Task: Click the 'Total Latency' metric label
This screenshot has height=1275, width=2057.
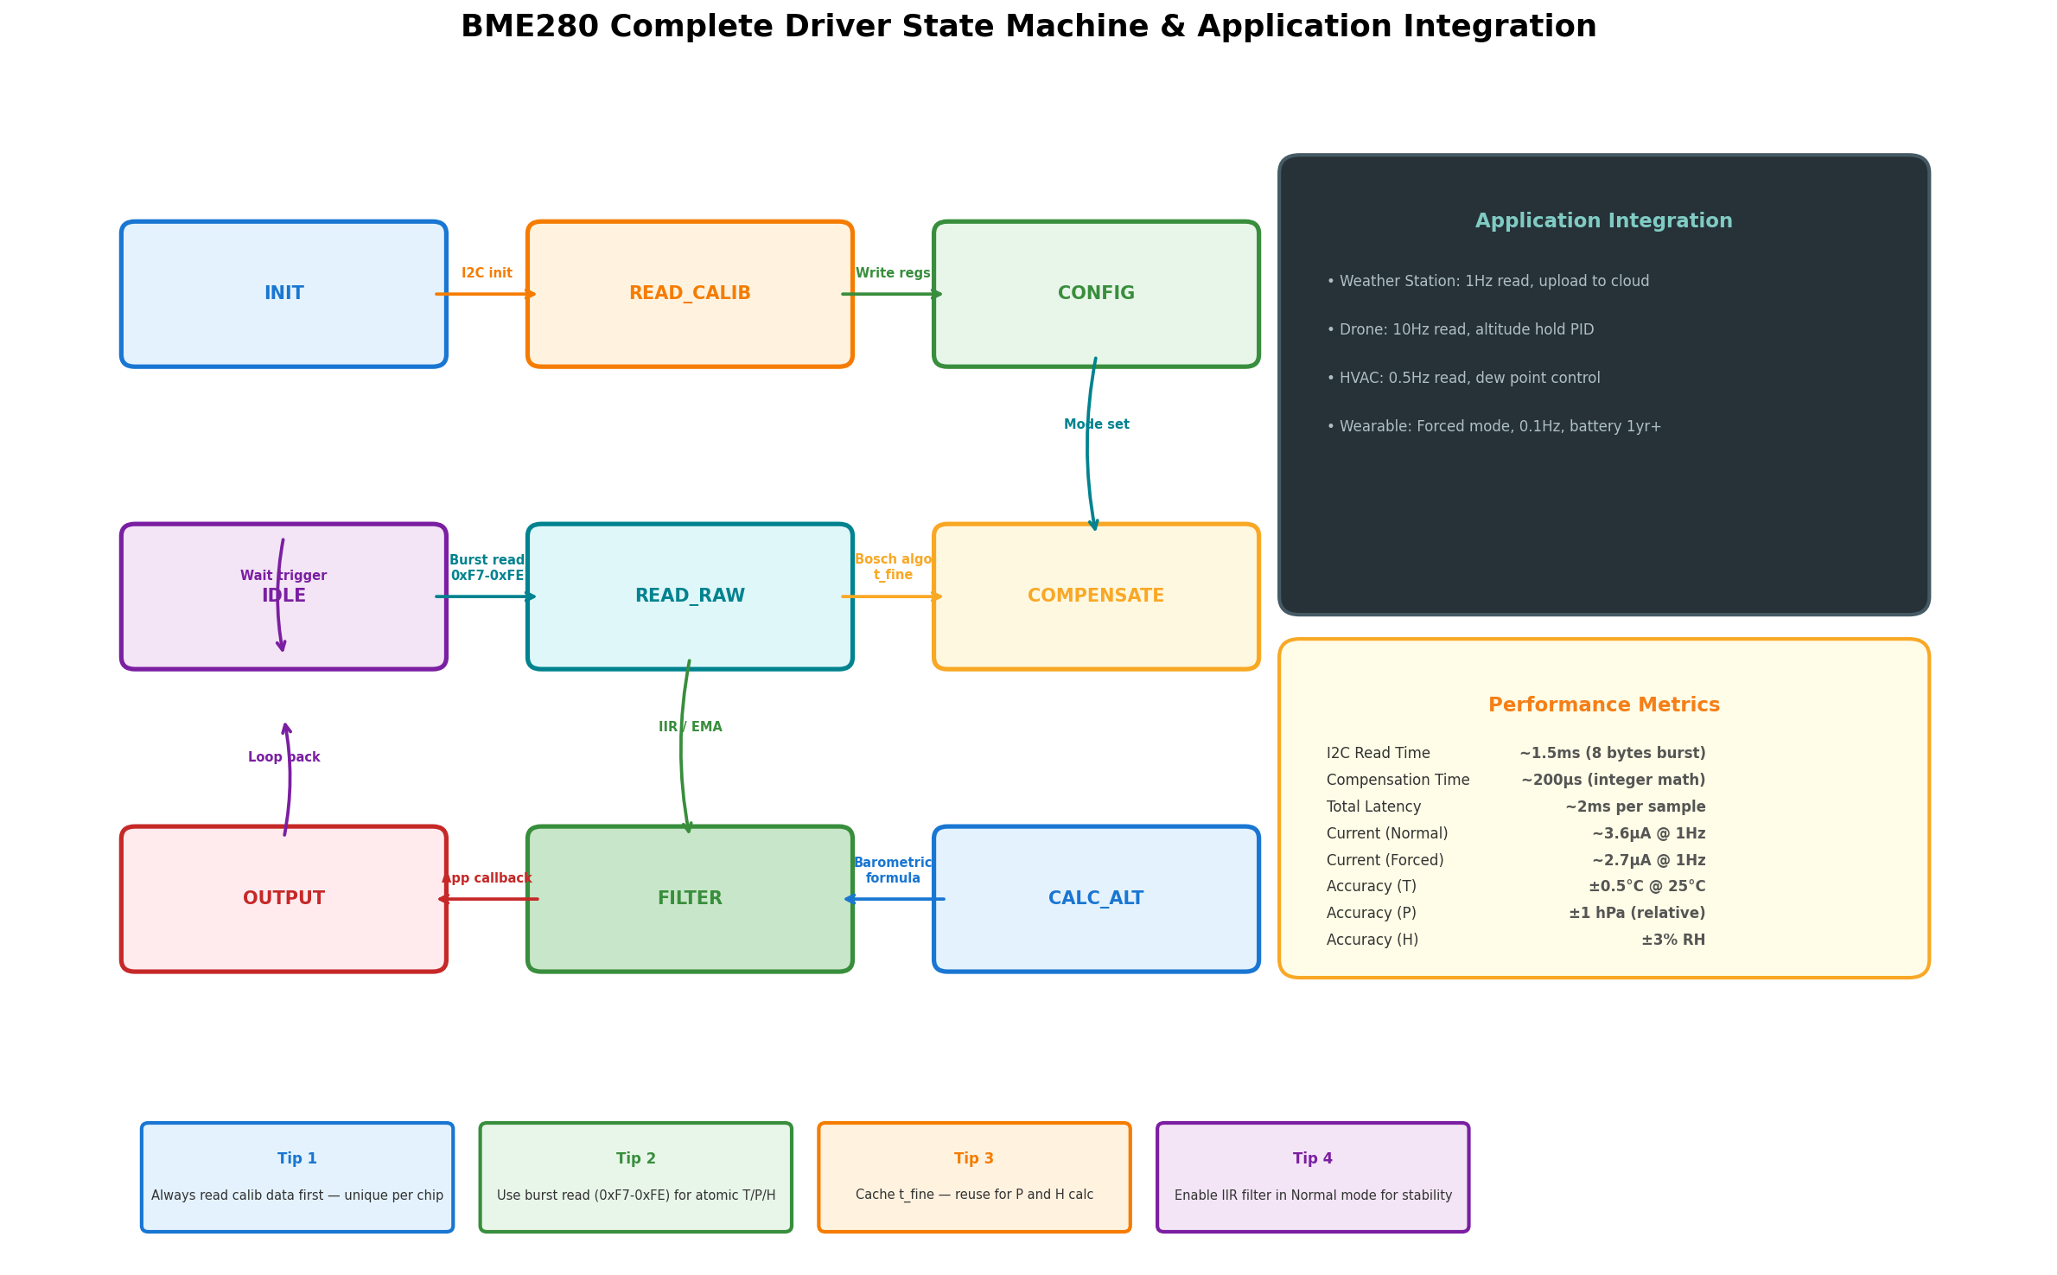Action: (x=1373, y=807)
